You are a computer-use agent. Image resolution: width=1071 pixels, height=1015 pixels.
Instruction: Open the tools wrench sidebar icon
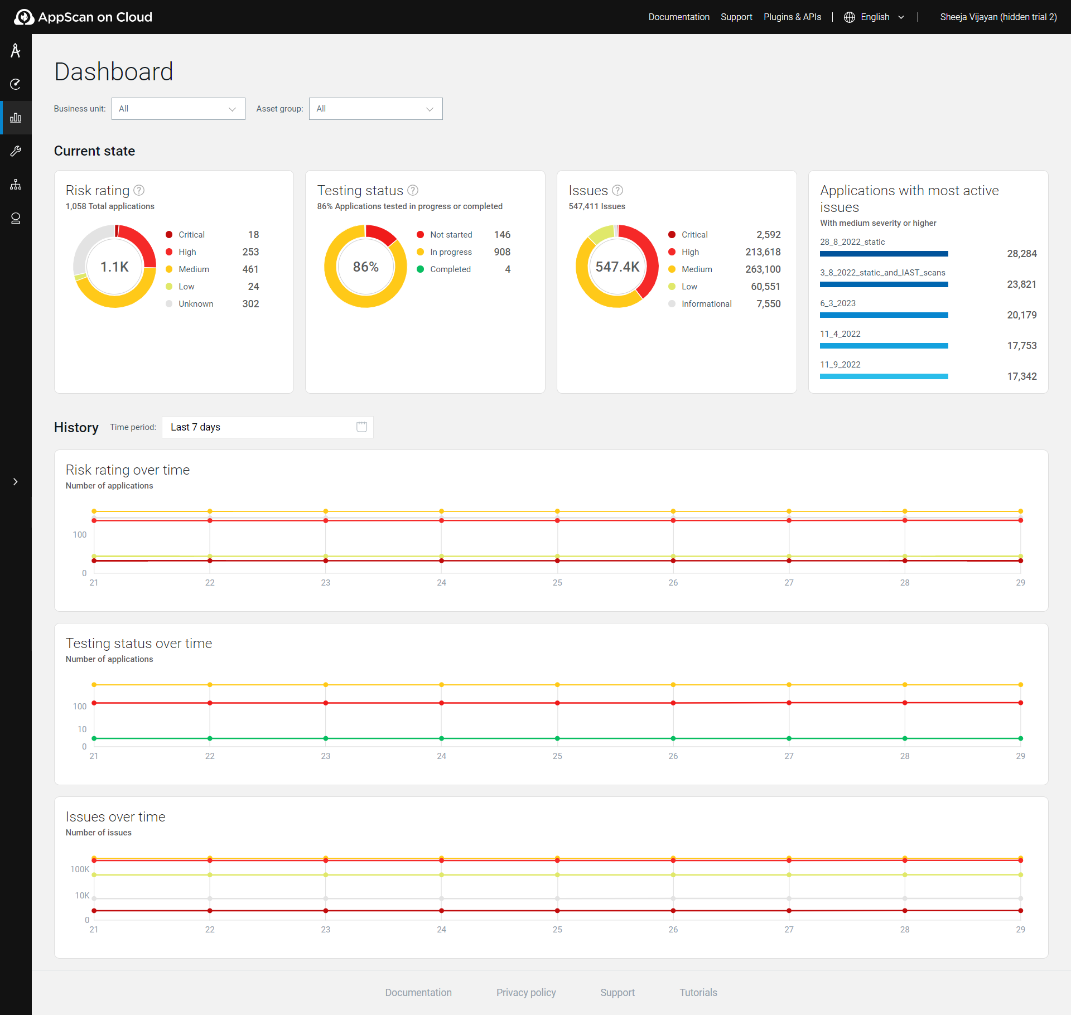[16, 151]
